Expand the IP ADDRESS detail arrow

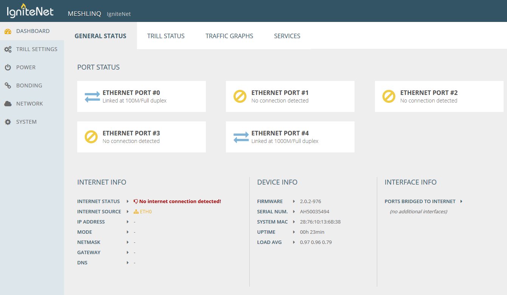click(128, 222)
